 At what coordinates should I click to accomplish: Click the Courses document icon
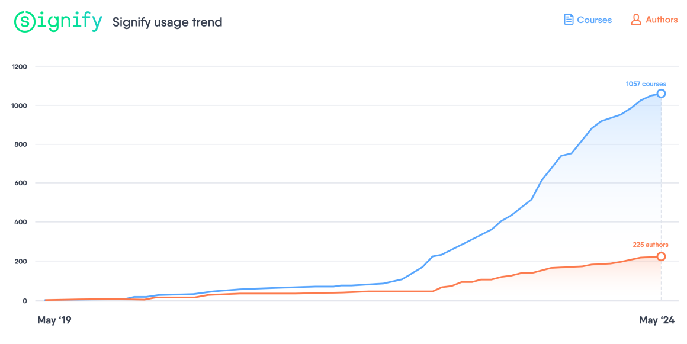coord(569,20)
